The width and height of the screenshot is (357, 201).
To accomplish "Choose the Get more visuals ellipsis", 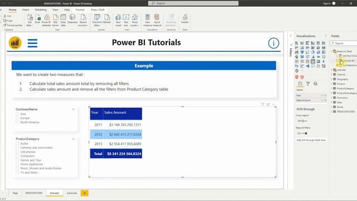I will (302, 71).
